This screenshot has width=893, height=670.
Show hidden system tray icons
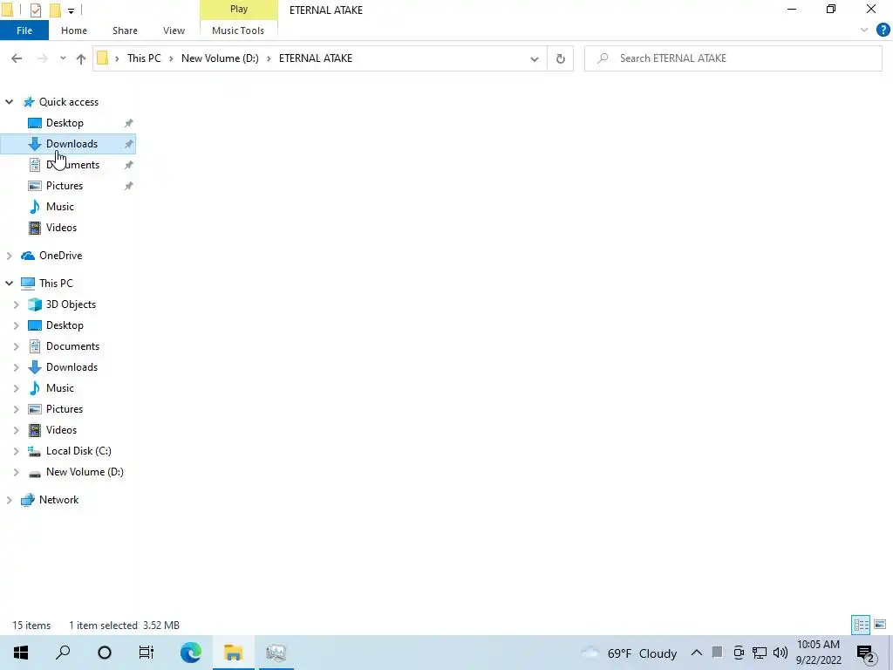coord(697,653)
